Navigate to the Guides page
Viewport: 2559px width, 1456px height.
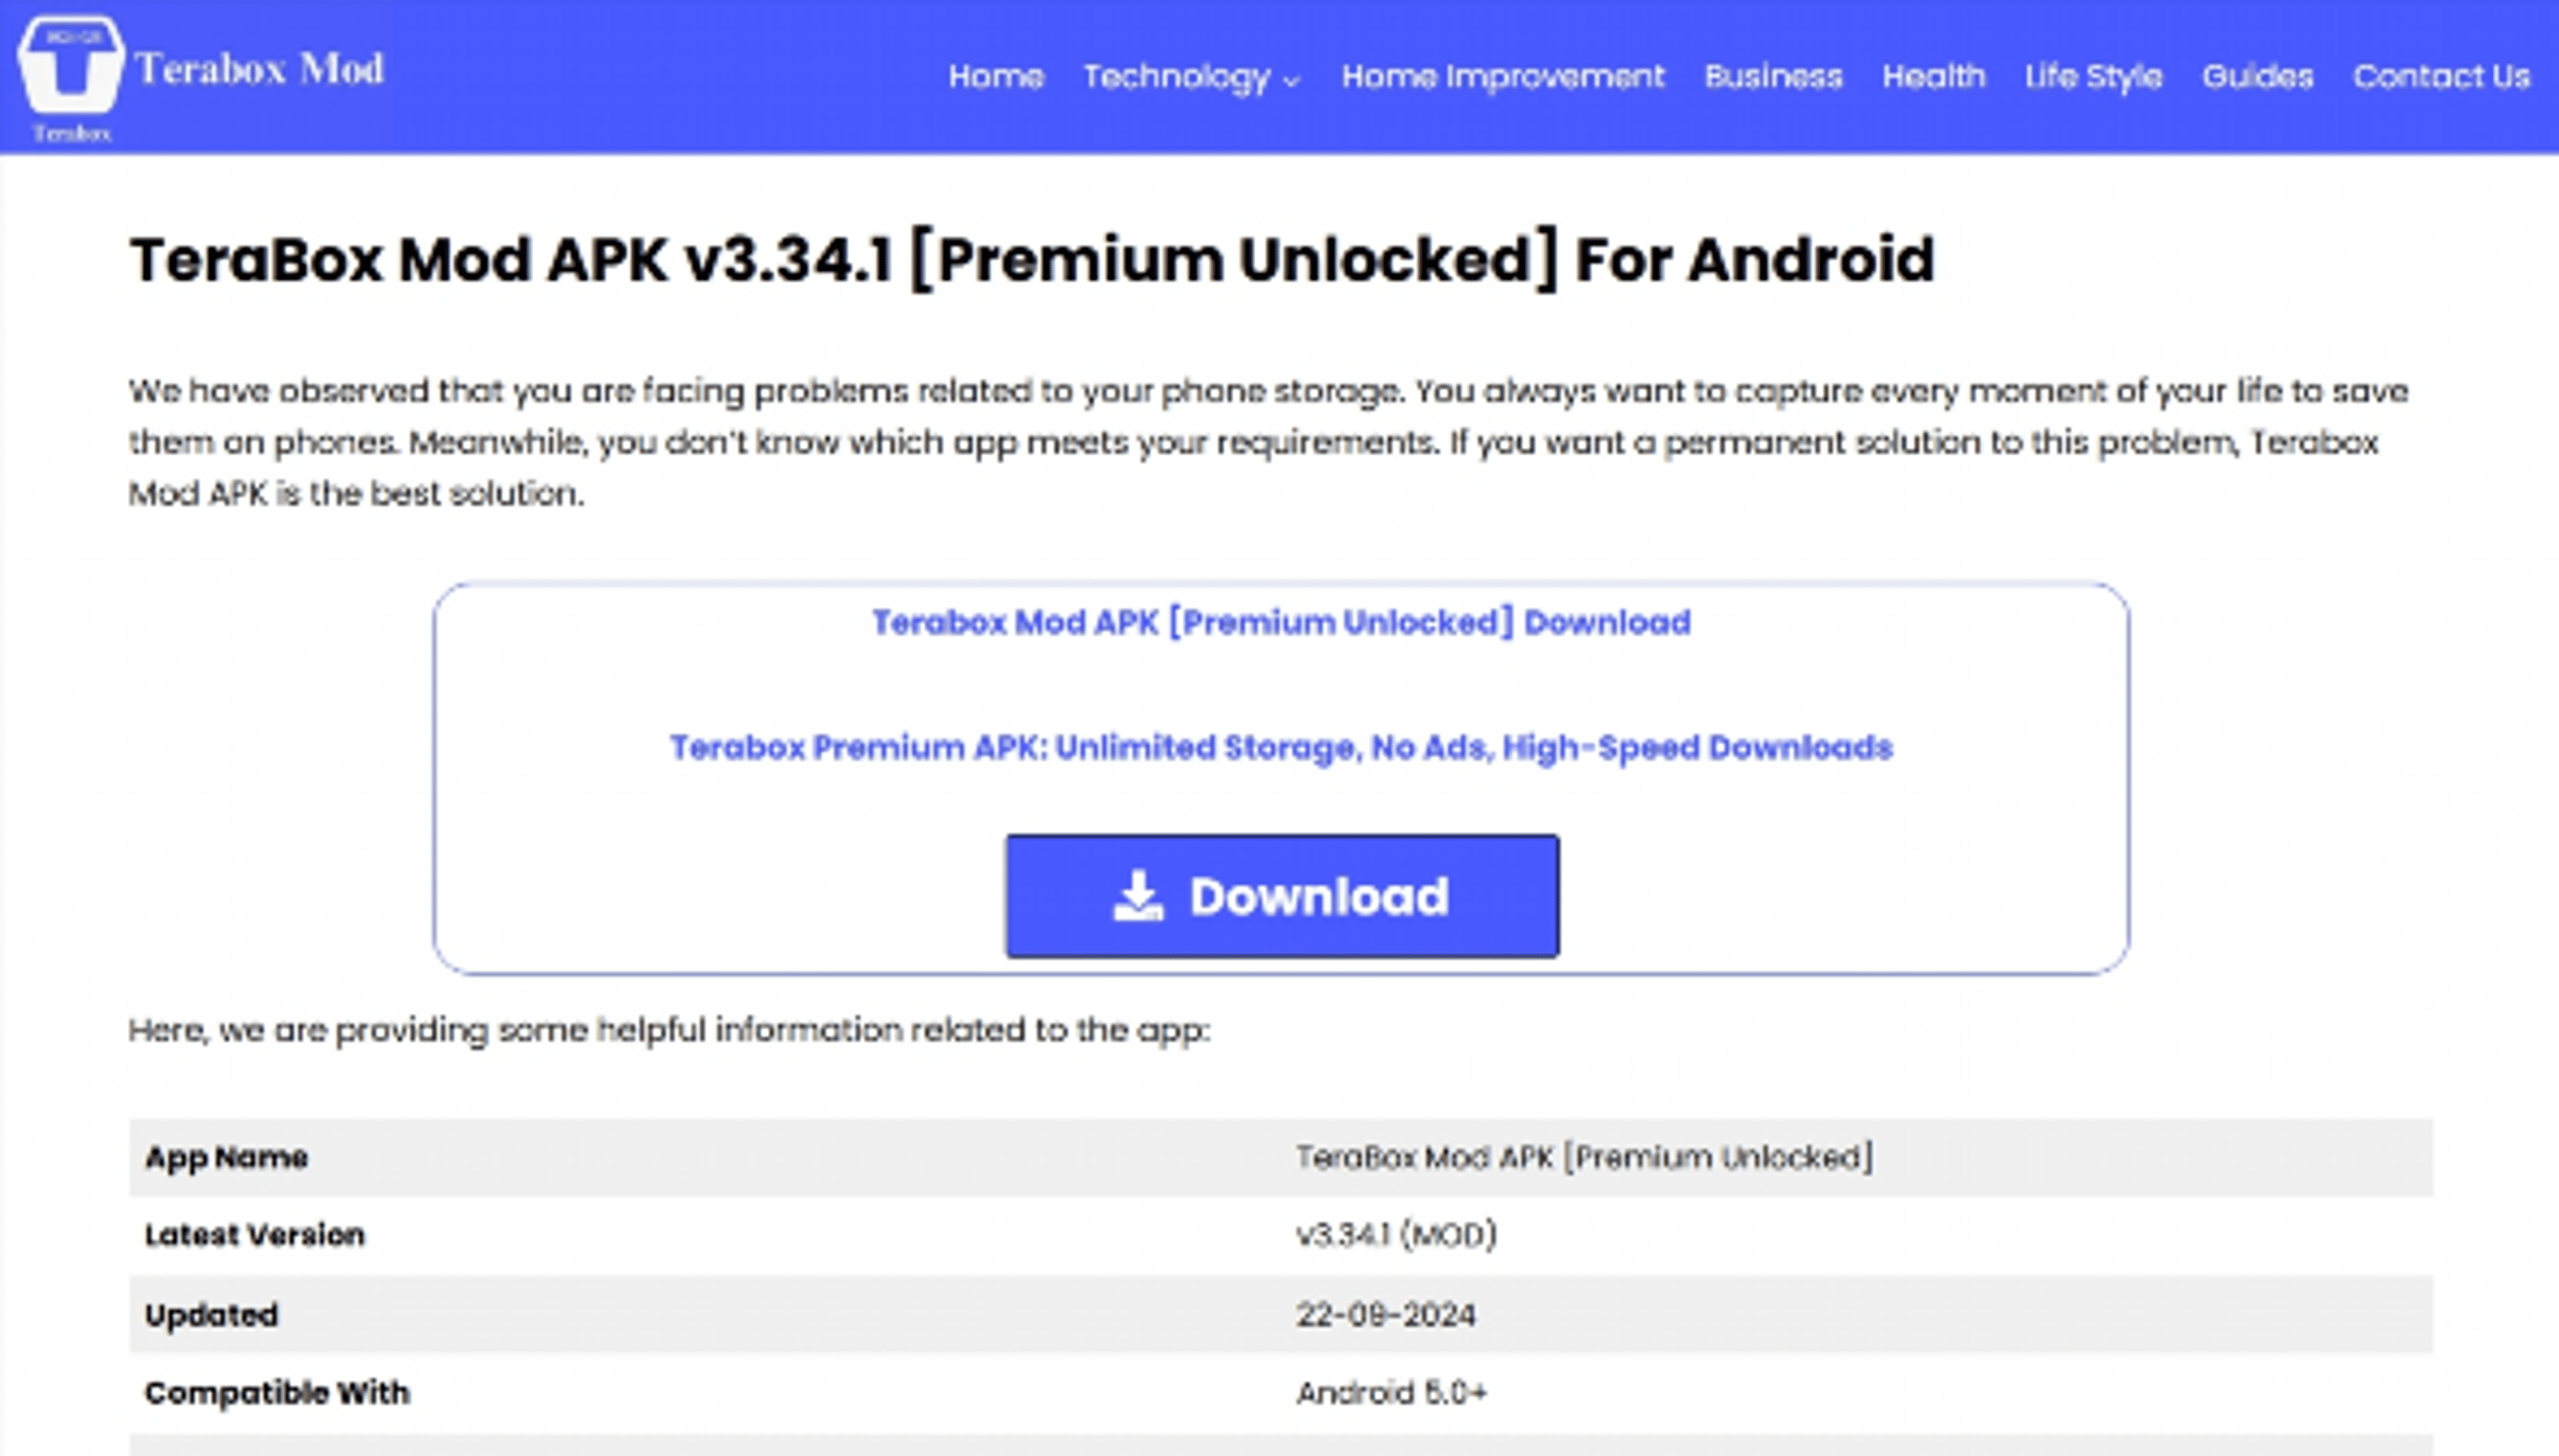pyautogui.click(x=2257, y=76)
